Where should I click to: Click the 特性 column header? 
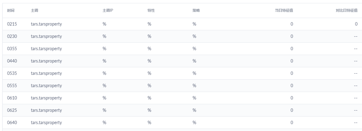point(151,10)
